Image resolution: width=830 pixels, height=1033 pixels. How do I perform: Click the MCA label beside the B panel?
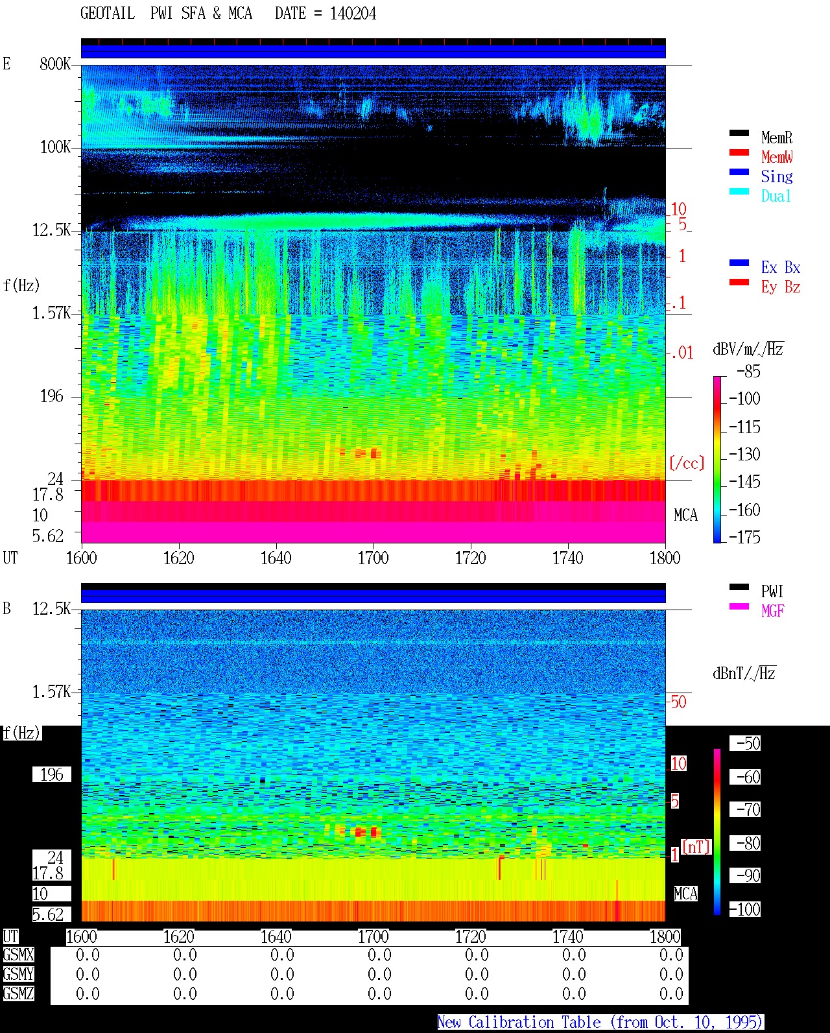tap(685, 894)
